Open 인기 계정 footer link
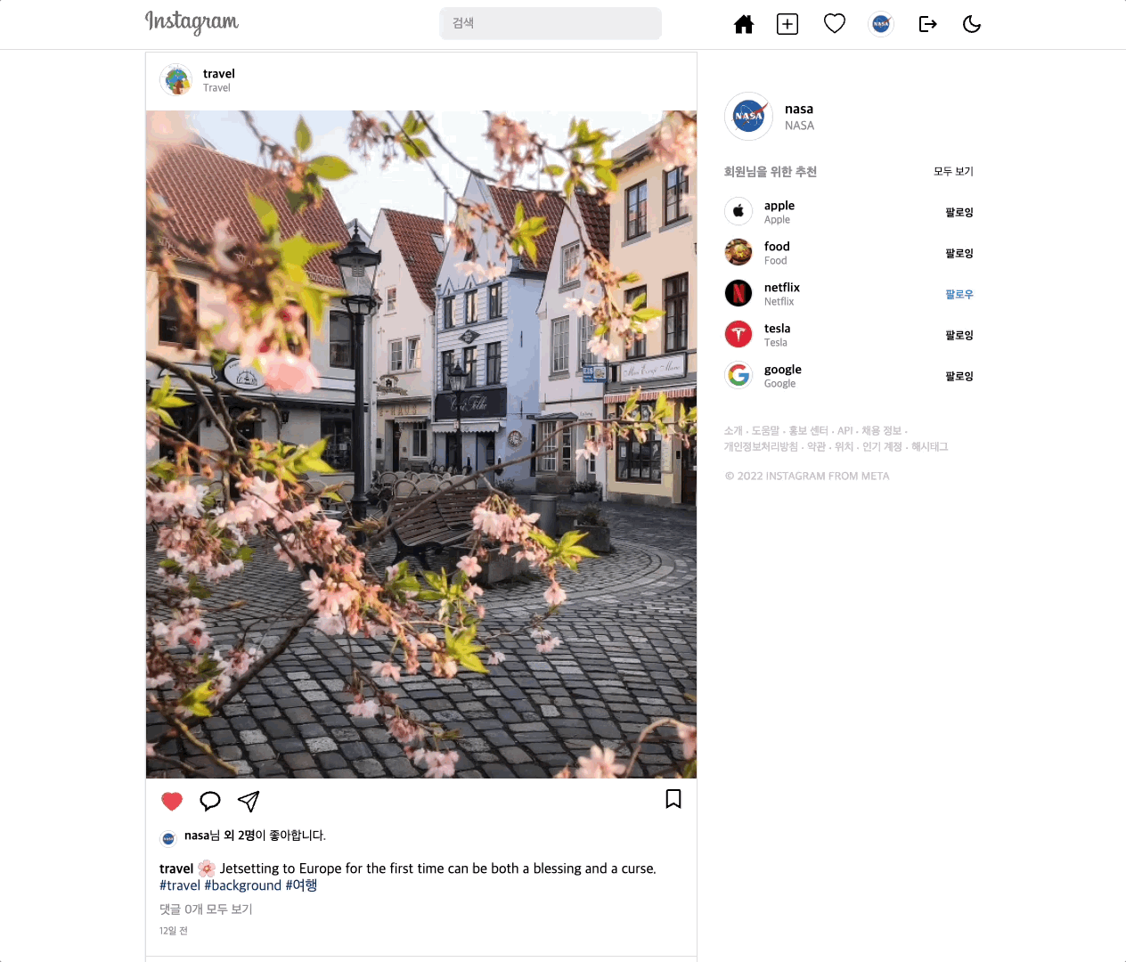The height and width of the screenshot is (962, 1126). tap(882, 447)
